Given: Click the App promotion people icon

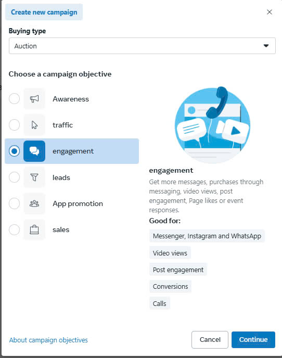Looking at the screenshot, I should point(34,203).
